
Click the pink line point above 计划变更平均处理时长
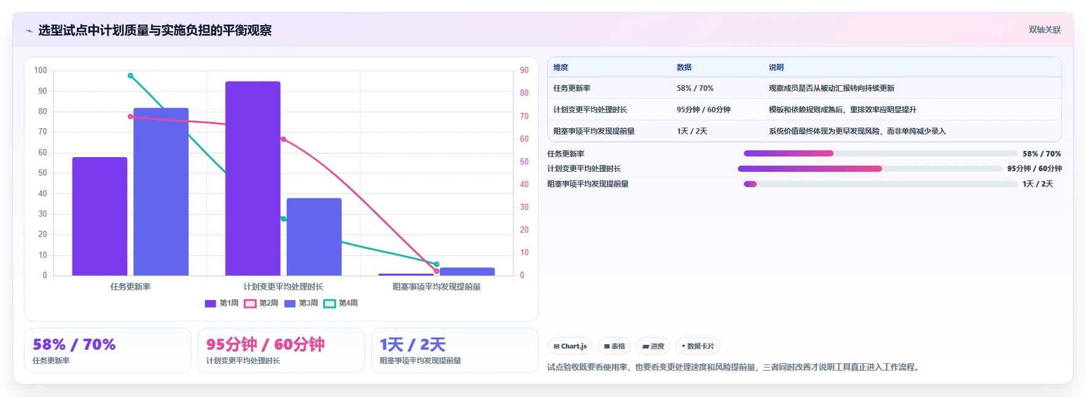pos(283,139)
